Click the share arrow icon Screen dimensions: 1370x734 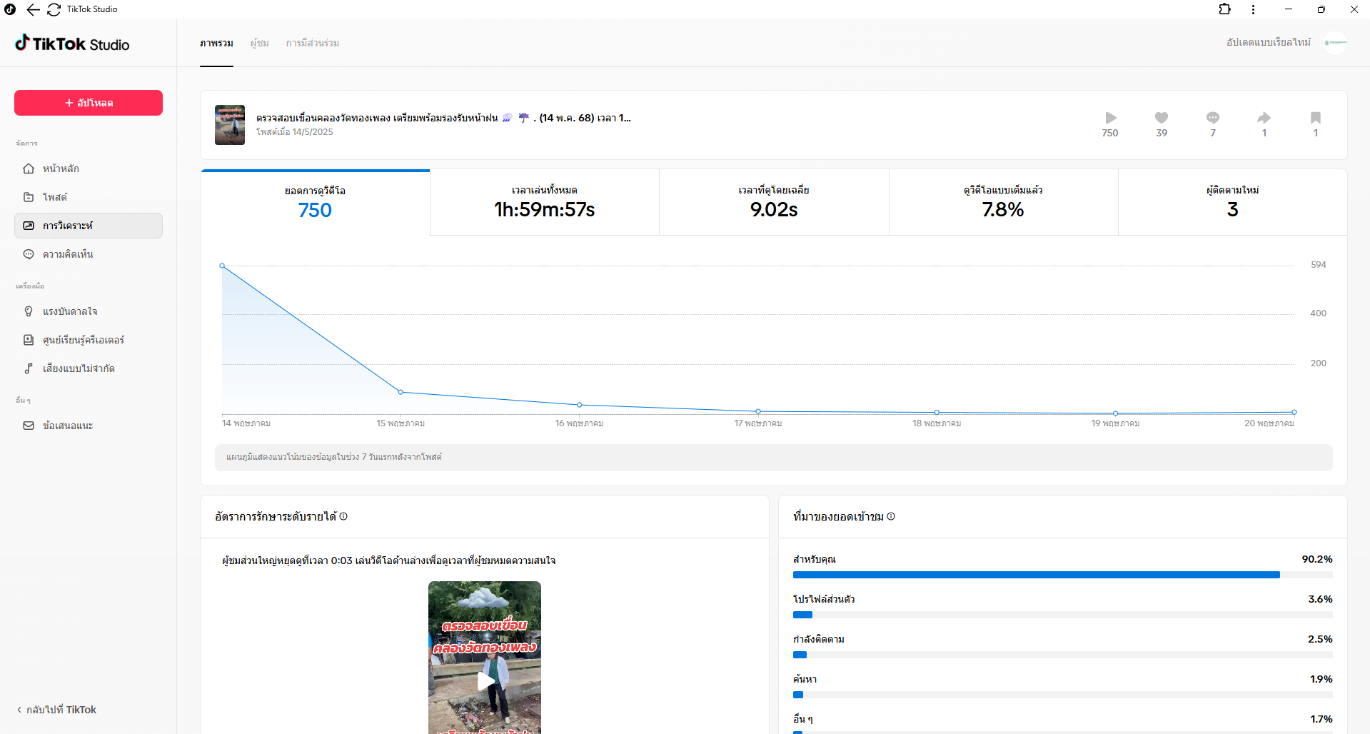pos(1264,118)
